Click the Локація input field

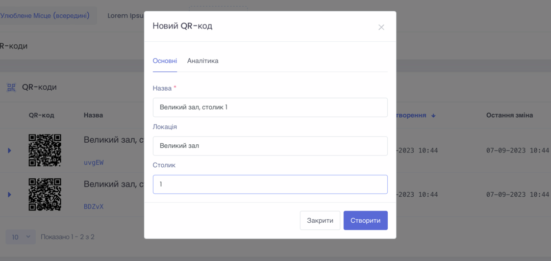pyautogui.click(x=270, y=146)
